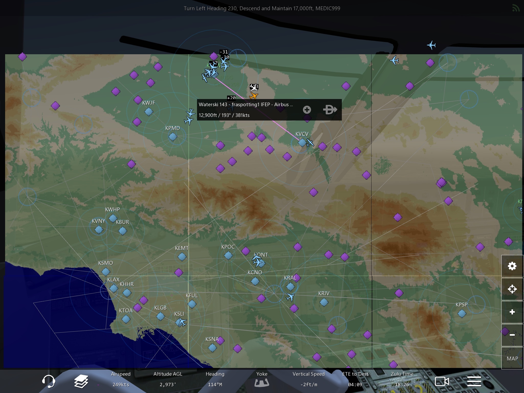This screenshot has height=393, width=524.
Task: Open the map layers stack icon
Action: point(81,381)
